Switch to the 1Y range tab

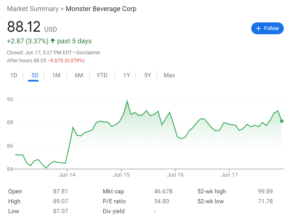point(127,75)
